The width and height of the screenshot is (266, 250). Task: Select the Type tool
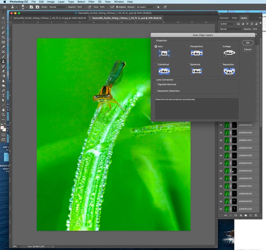pos(4,95)
